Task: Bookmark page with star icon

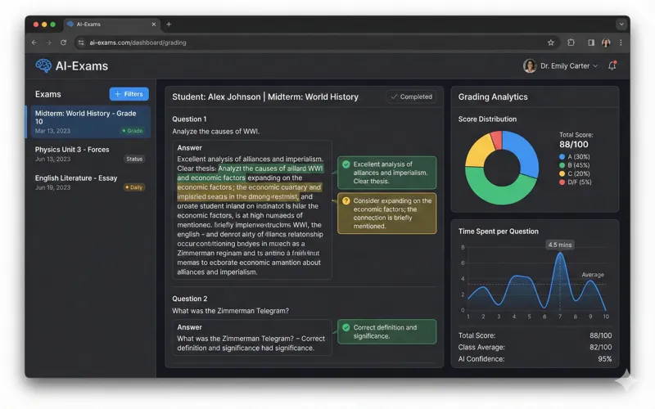Action: tap(550, 43)
